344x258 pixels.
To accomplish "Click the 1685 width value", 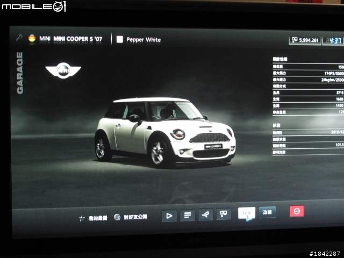I will (x=340, y=99).
